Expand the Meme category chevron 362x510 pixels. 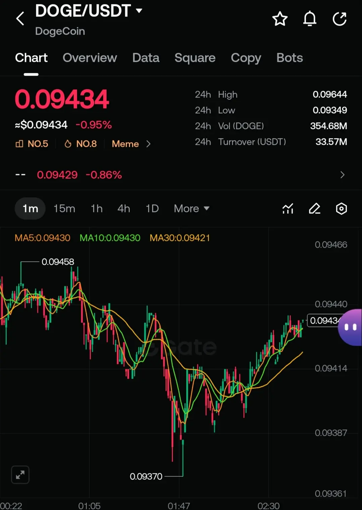pyautogui.click(x=148, y=144)
